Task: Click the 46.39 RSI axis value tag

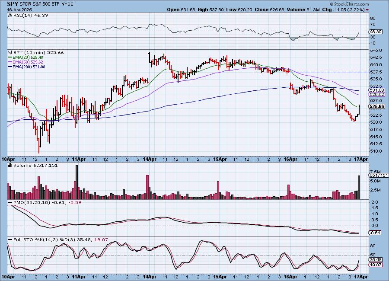Action: click(x=376, y=32)
